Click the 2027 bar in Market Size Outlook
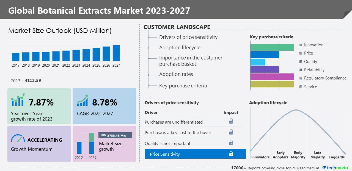 (116, 53)
